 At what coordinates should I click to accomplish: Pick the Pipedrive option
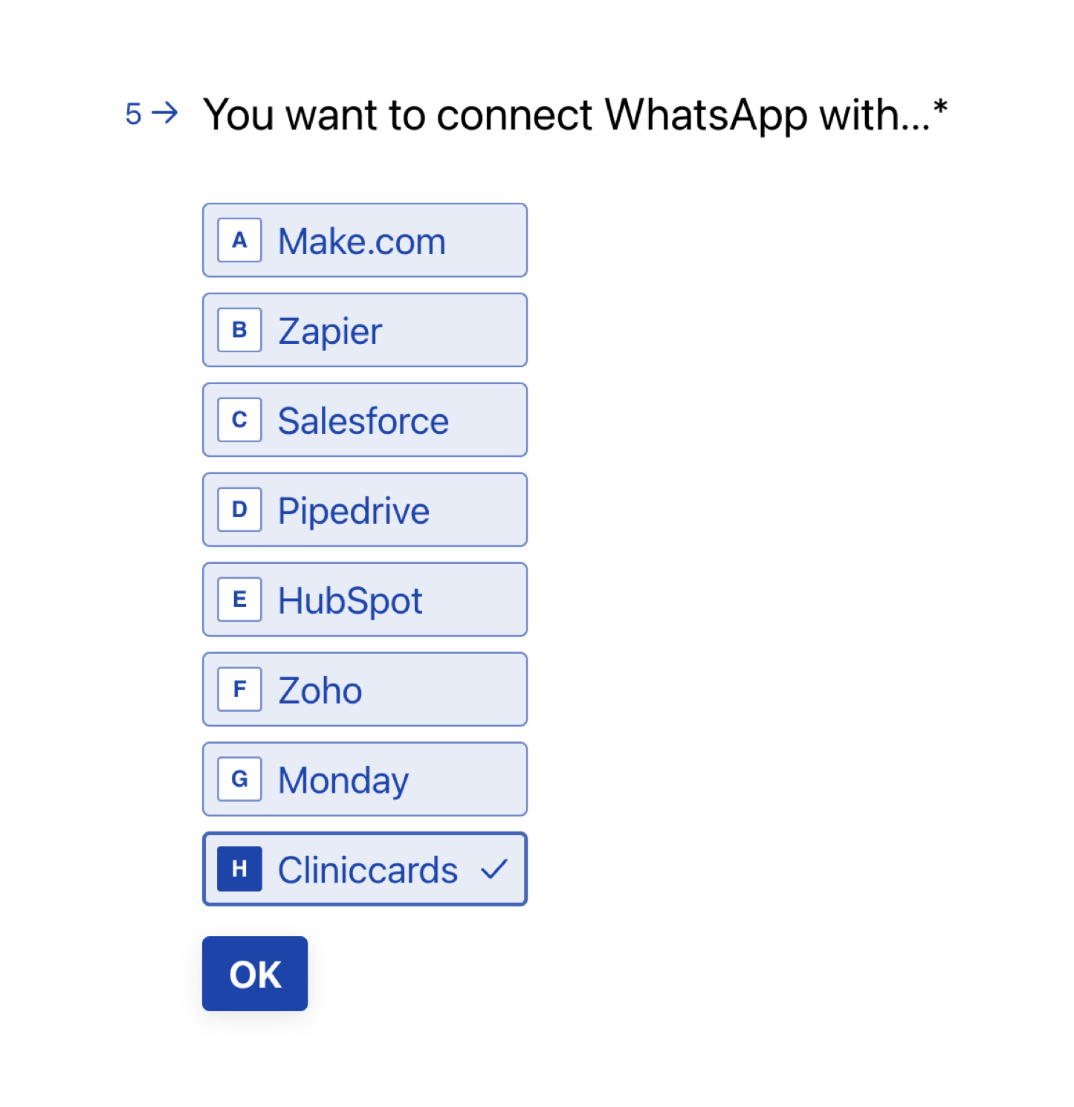(x=365, y=510)
